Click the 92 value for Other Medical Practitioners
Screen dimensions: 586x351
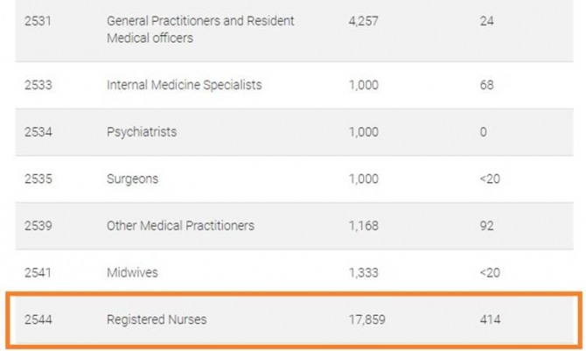[486, 225]
